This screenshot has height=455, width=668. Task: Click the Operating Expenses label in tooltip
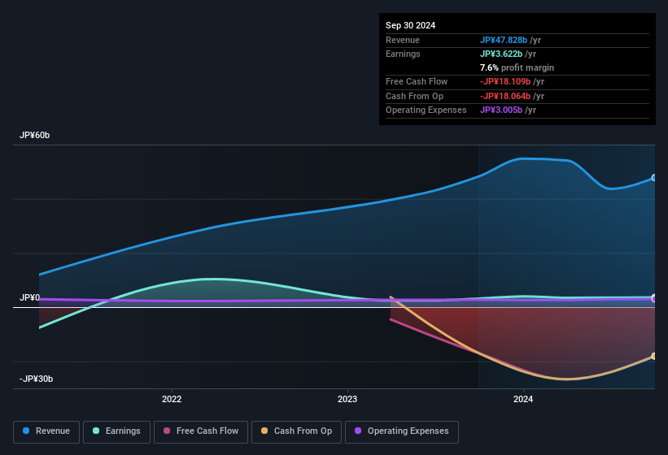click(426, 110)
